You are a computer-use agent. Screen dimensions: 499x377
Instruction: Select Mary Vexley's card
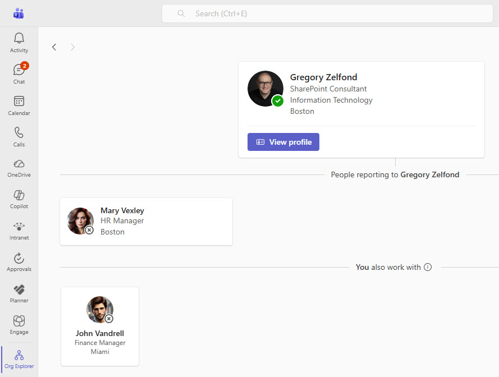146,221
